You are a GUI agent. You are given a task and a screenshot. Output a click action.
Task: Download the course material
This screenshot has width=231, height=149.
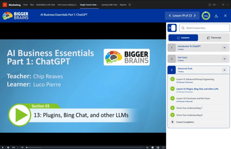coord(216,15)
